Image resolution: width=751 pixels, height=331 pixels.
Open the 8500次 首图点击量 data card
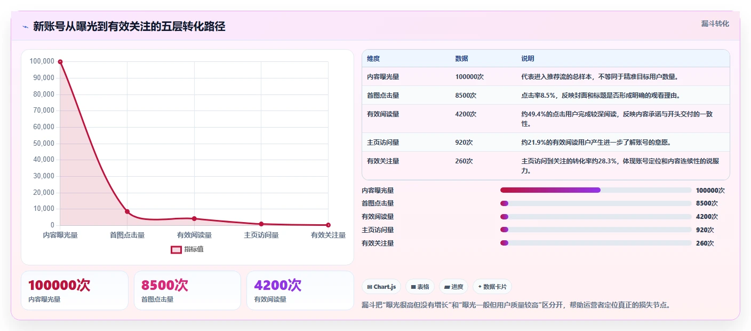(188, 290)
